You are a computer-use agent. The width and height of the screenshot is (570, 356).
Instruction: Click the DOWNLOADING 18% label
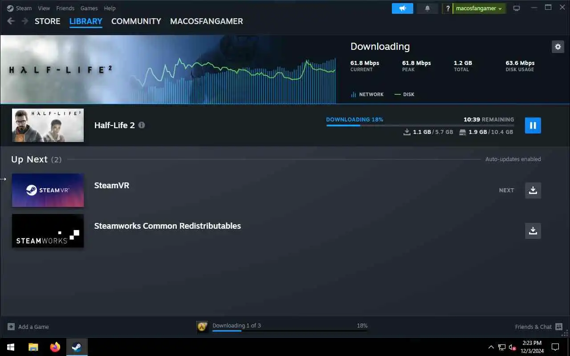pos(354,119)
